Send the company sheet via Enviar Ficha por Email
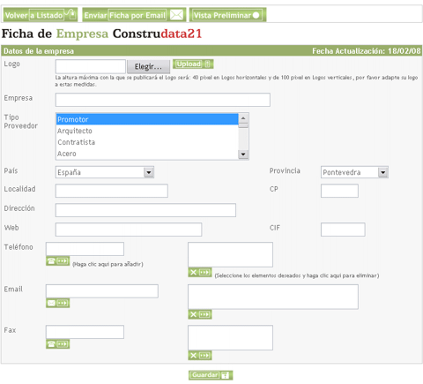The image size is (423, 384). tap(134, 15)
